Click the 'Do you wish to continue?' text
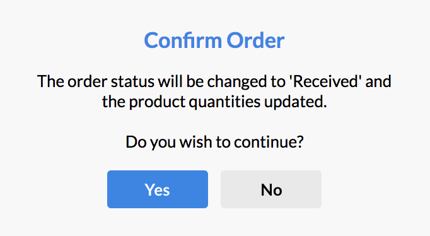The image size is (430, 236). point(214,142)
